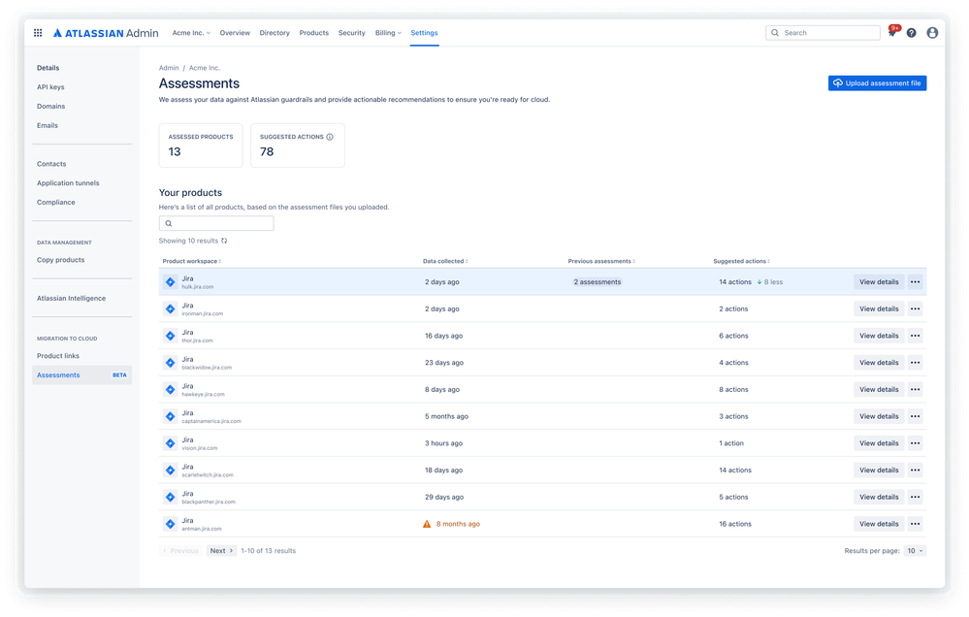Click Upload assessment file button
969x617 pixels.
click(877, 83)
